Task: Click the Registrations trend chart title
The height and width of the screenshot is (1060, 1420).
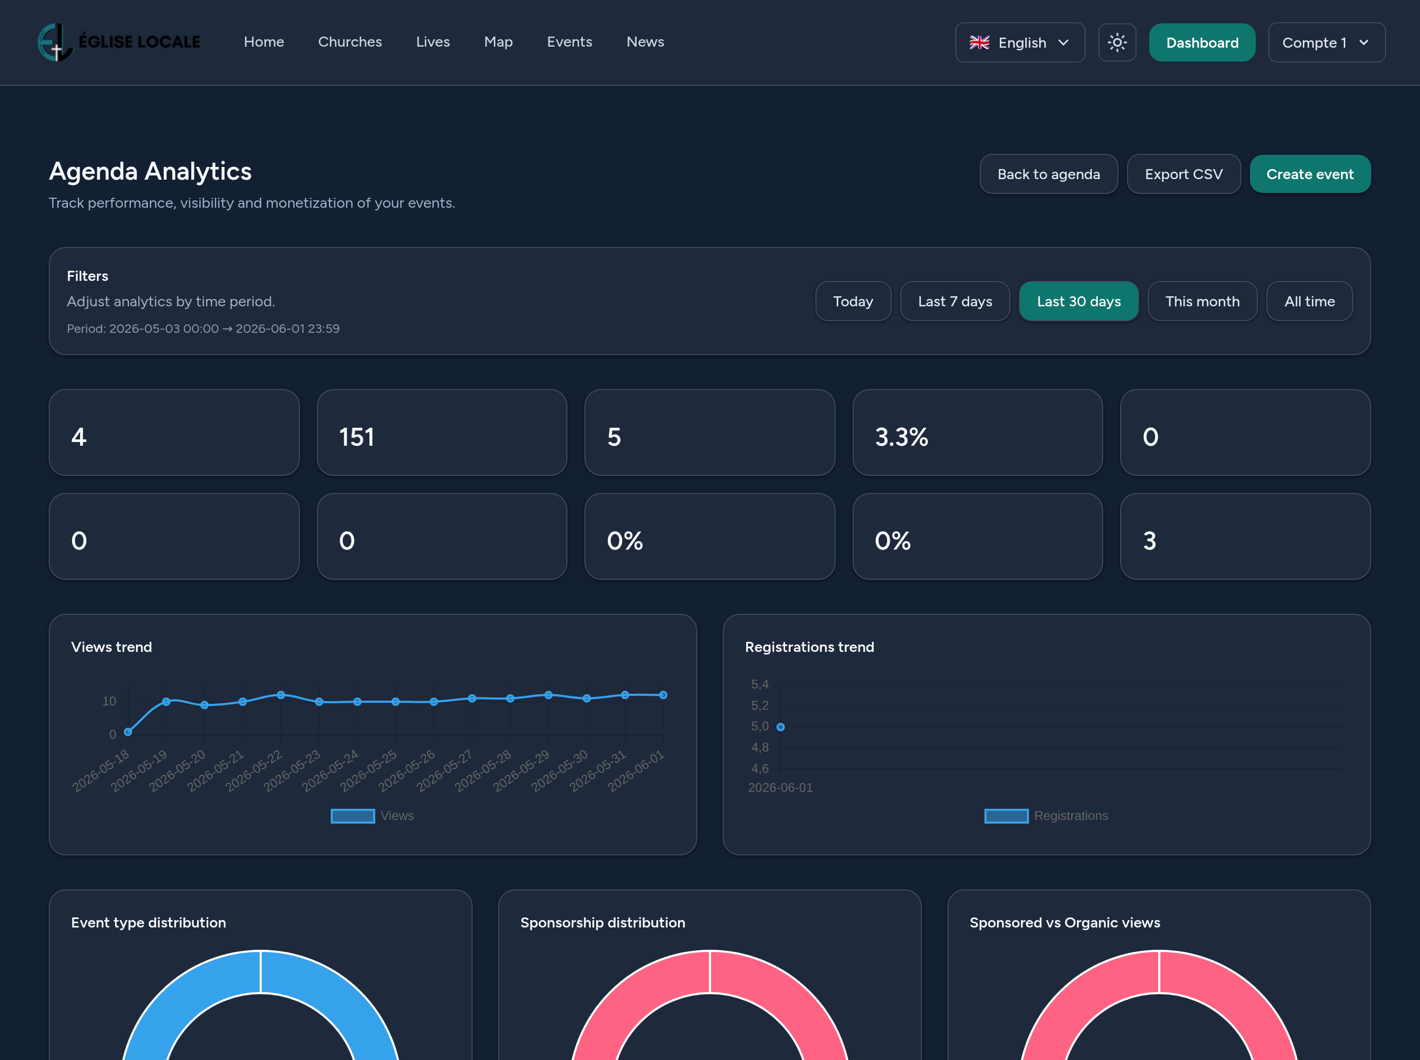Action: click(810, 647)
